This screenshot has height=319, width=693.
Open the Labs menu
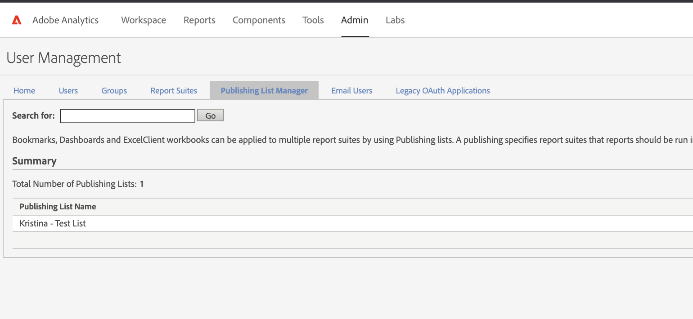[395, 20]
